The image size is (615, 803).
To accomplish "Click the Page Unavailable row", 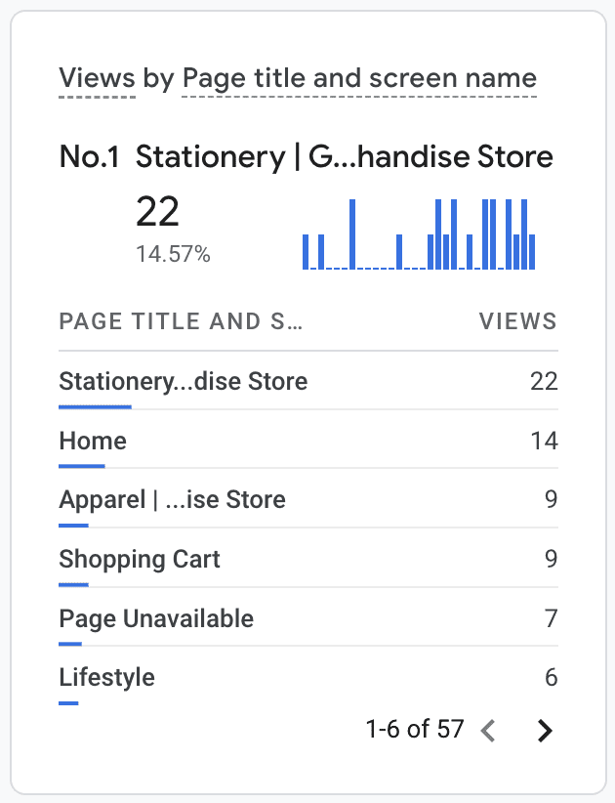I will pyautogui.click(x=156, y=618).
